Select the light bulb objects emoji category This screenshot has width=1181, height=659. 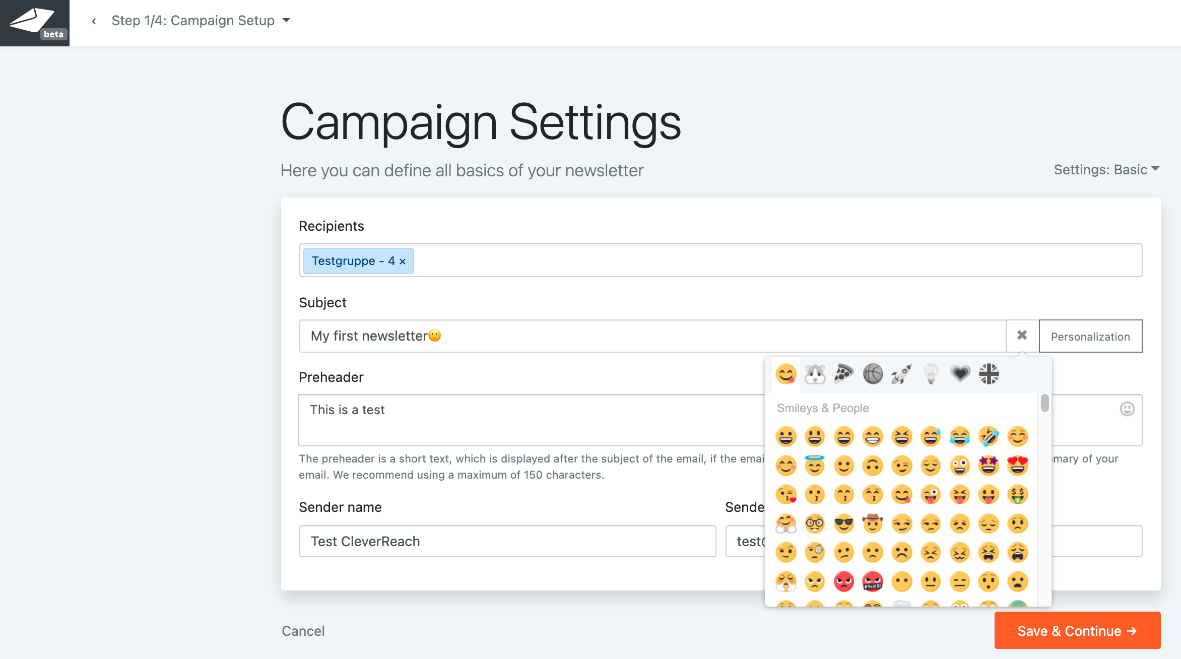click(x=931, y=374)
